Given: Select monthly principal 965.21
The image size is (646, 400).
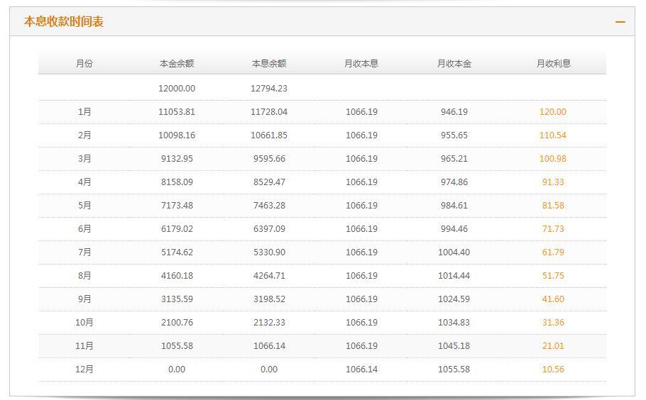Looking at the screenshot, I should 454,159.
